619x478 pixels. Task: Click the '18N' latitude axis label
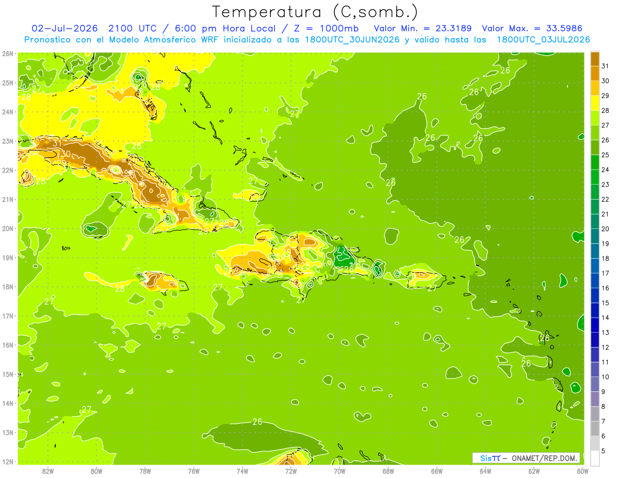click(7, 287)
